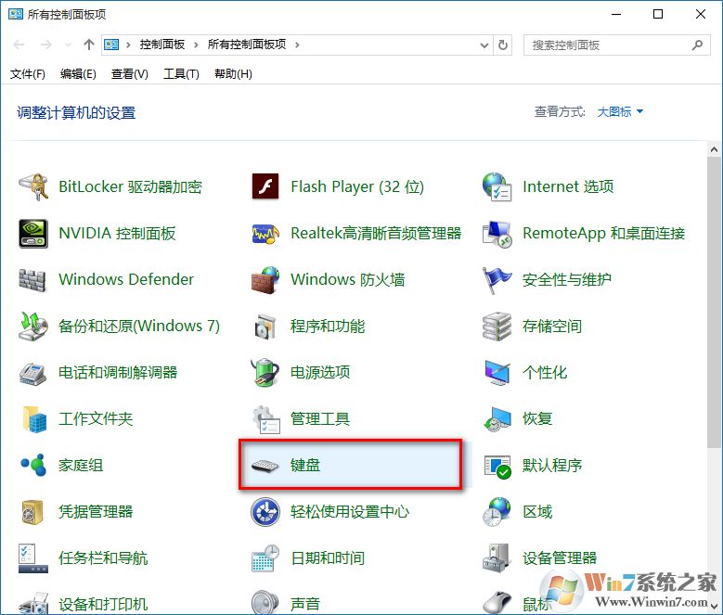Open the Windows 防火墙 text link
The image size is (723, 615).
348,279
